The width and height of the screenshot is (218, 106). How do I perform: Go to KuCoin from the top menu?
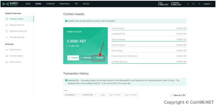click(x=86, y=4)
